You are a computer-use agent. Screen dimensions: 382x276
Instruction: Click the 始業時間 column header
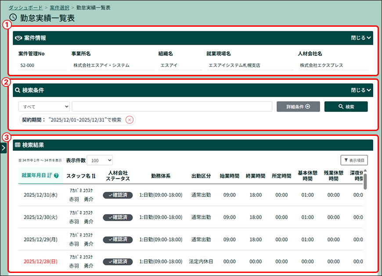pyautogui.click(x=230, y=176)
